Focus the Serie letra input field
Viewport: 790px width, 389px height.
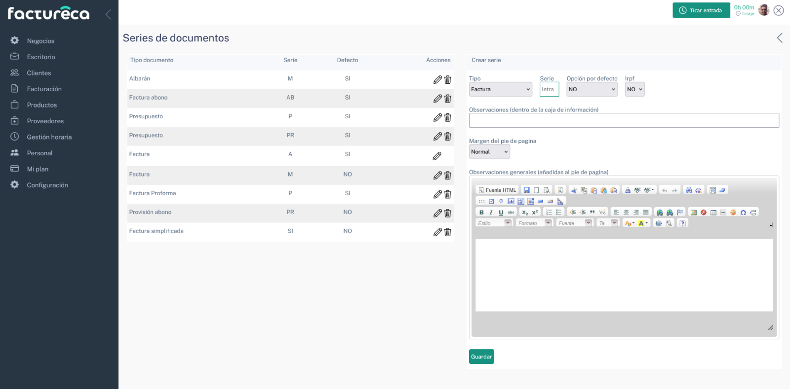(549, 89)
